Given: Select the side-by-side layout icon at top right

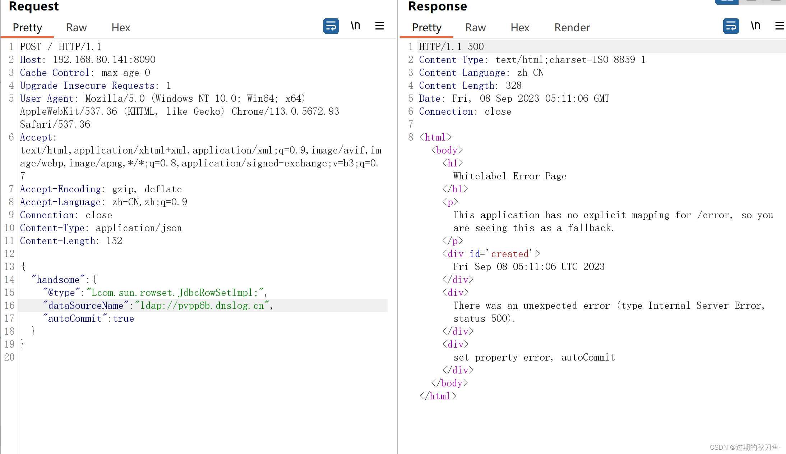Looking at the screenshot, I should pos(727,2).
